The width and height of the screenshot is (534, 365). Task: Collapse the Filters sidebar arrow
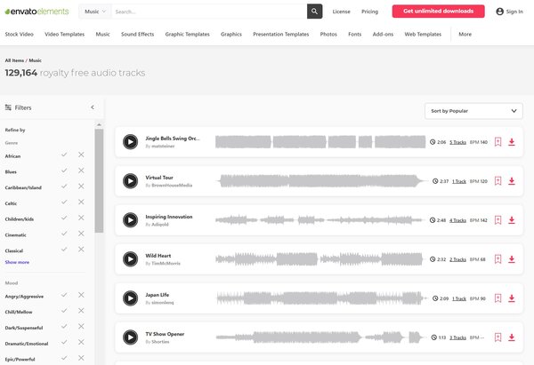93,107
